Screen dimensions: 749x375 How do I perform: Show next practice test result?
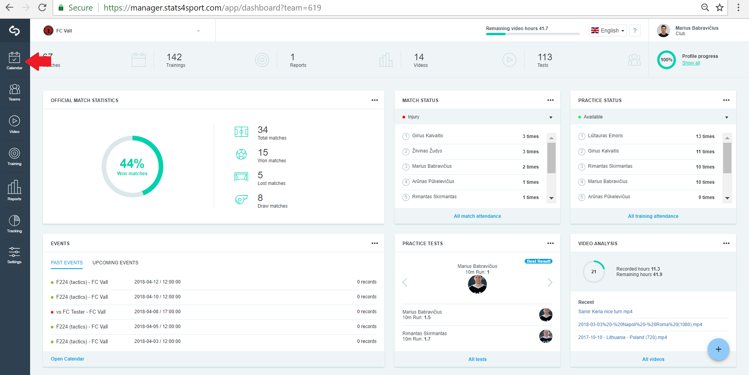[550, 282]
